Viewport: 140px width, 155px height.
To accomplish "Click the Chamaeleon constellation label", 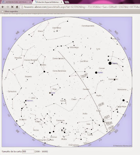I will (x=74, y=145).
